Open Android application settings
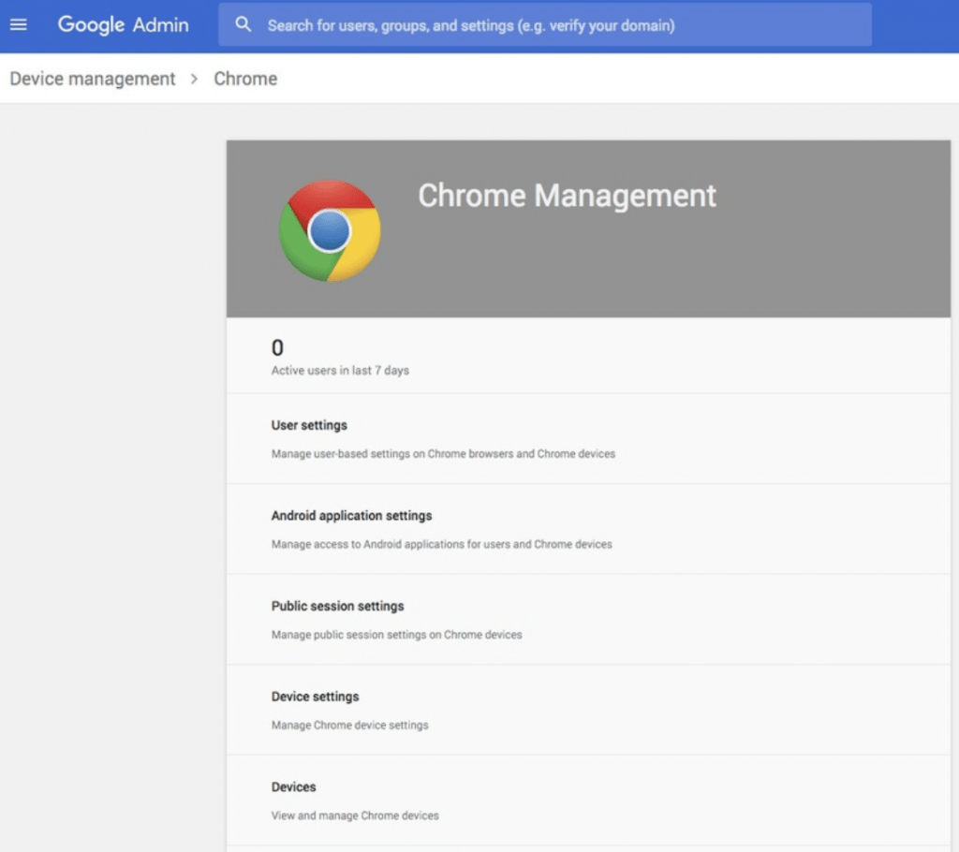The image size is (959, 852). click(351, 515)
